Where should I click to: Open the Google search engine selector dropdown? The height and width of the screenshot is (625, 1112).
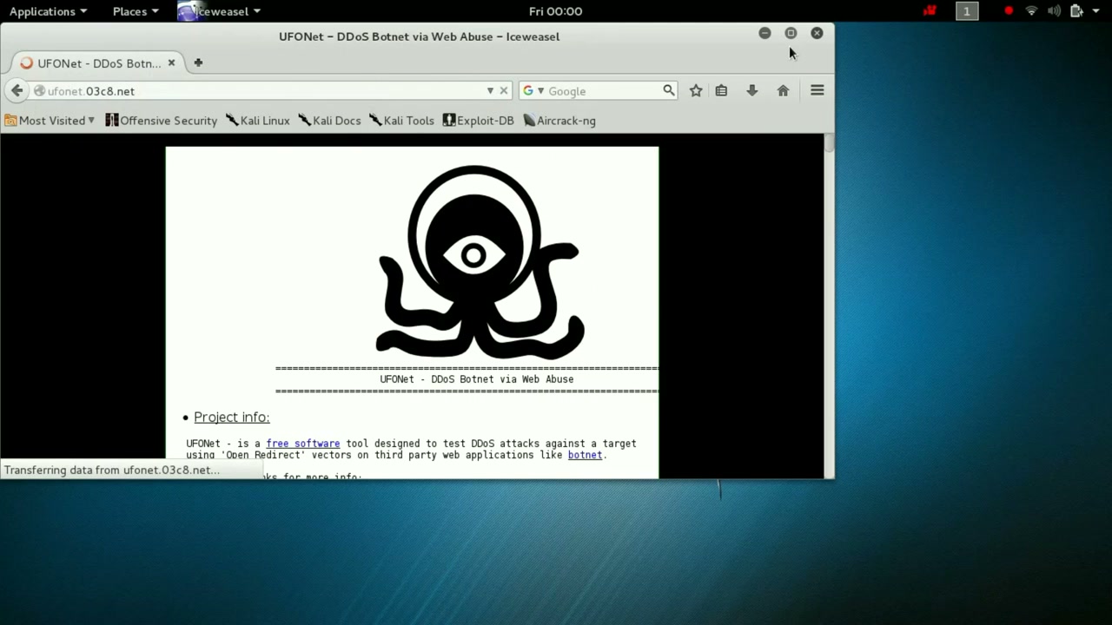pyautogui.click(x=532, y=90)
